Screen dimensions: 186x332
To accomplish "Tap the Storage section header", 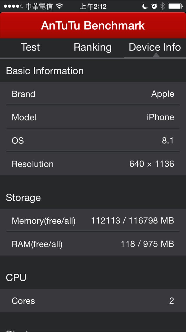I will pos(23,198).
